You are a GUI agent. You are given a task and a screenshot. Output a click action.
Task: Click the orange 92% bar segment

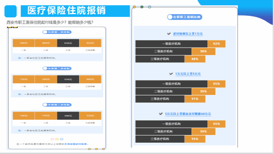[x=216, y=44]
